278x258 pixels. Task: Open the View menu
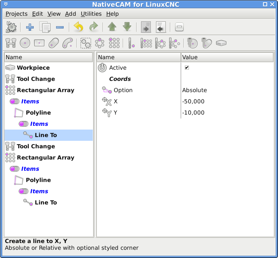(x=54, y=14)
